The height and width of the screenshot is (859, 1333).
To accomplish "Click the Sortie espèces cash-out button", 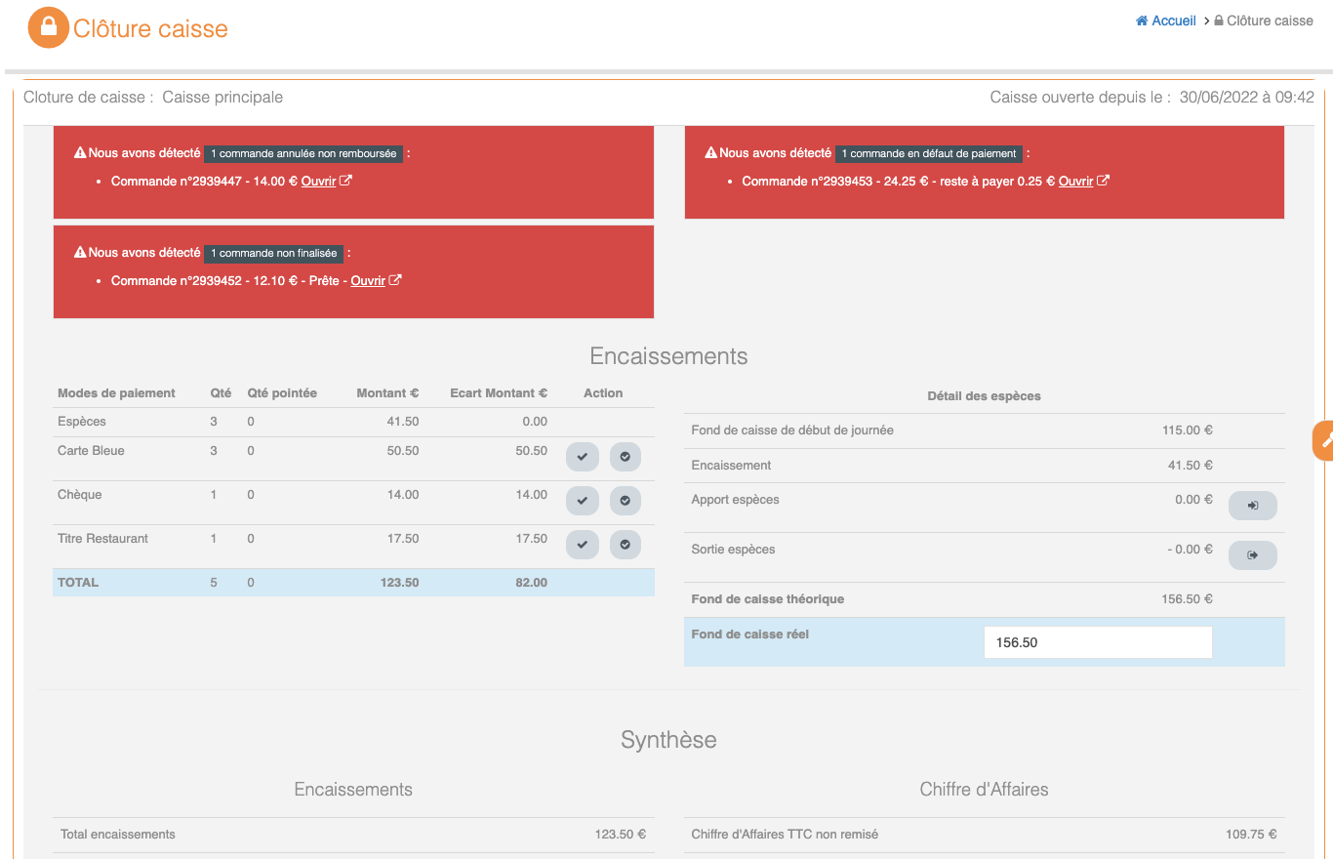I will point(1252,555).
